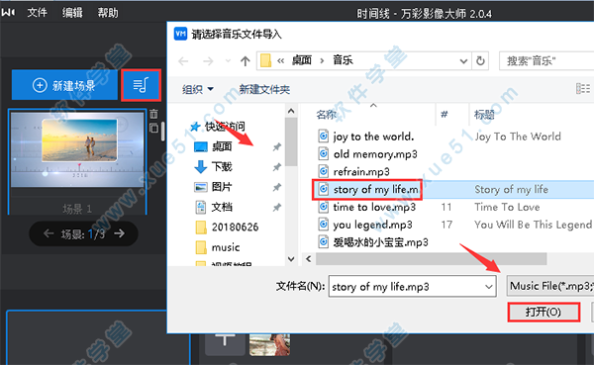Copy scene 1 with the duplicate icon

(153, 128)
